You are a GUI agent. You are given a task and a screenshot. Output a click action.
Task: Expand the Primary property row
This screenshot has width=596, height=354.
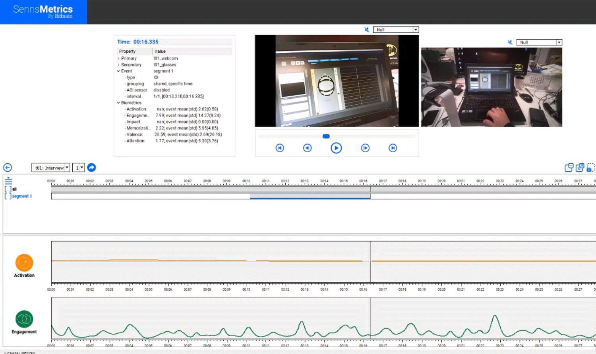point(118,58)
